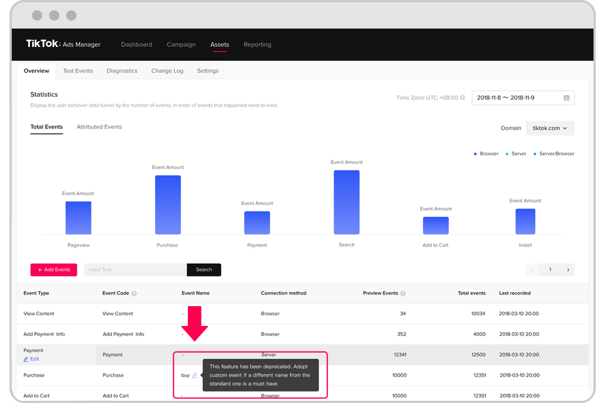Click the Add Events button
This screenshot has height=403, width=605.
tap(54, 270)
